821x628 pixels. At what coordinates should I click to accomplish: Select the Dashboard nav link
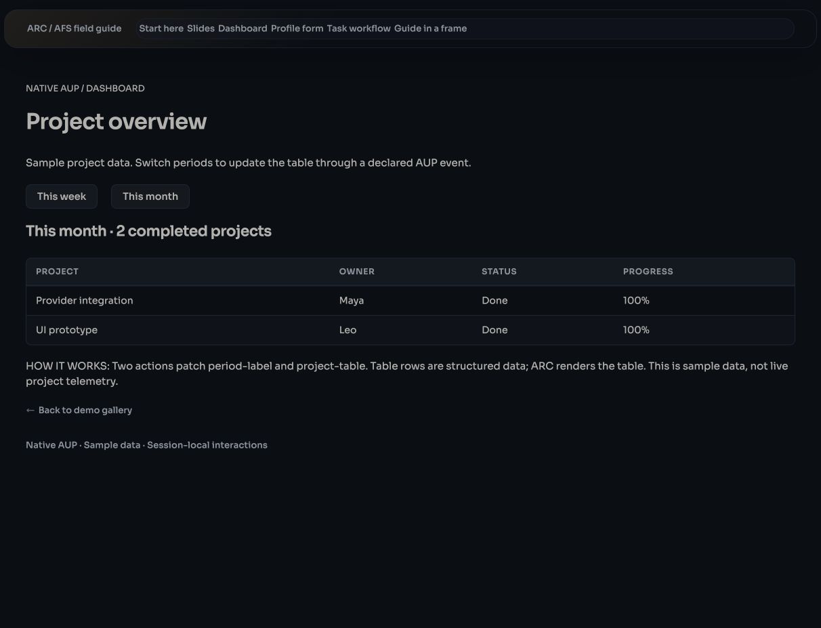(x=243, y=28)
